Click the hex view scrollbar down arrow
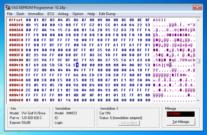Viewport: 207px width, 135px height. 198,101
